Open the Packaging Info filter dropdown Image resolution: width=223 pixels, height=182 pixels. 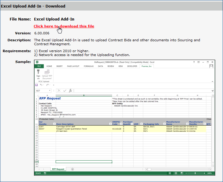[164, 124]
